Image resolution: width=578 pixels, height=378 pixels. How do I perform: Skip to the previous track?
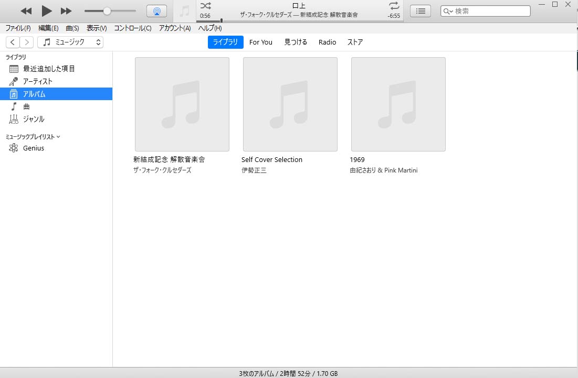pyautogui.click(x=26, y=11)
